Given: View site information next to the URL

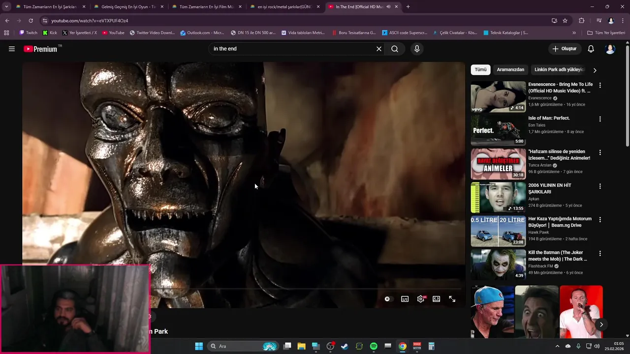Looking at the screenshot, I should click(45, 21).
